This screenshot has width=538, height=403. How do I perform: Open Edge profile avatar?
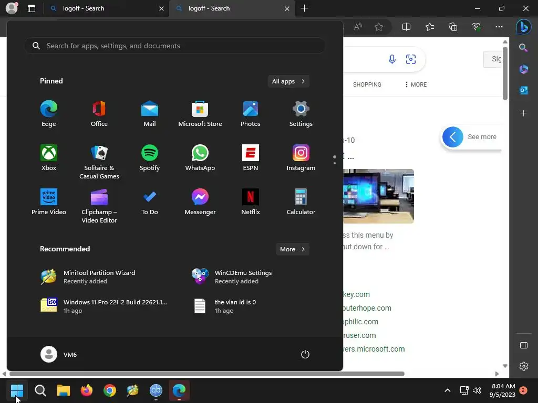(x=12, y=8)
